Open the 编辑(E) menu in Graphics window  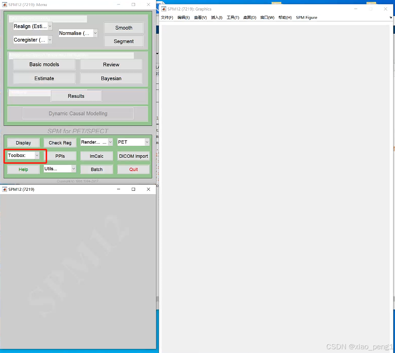(x=184, y=17)
